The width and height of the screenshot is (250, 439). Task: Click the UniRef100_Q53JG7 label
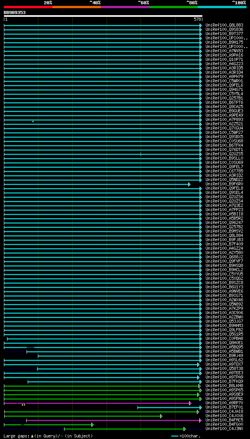[224, 322]
